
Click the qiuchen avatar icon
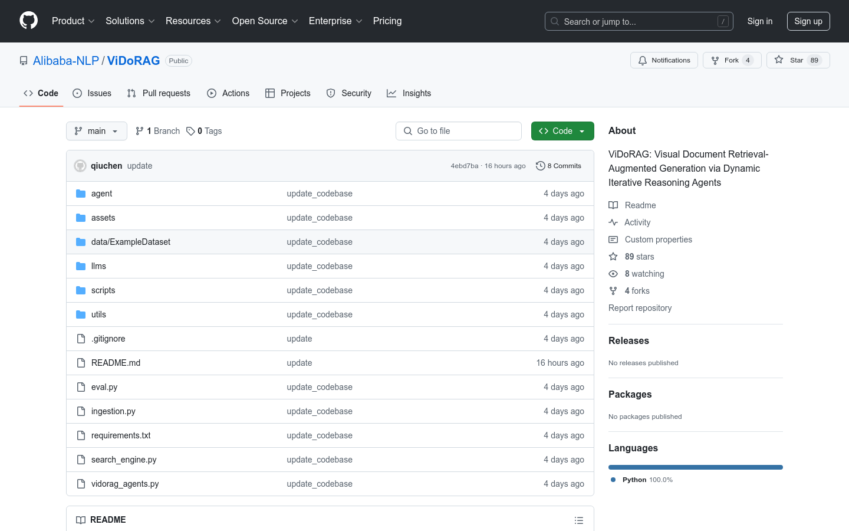(x=80, y=166)
